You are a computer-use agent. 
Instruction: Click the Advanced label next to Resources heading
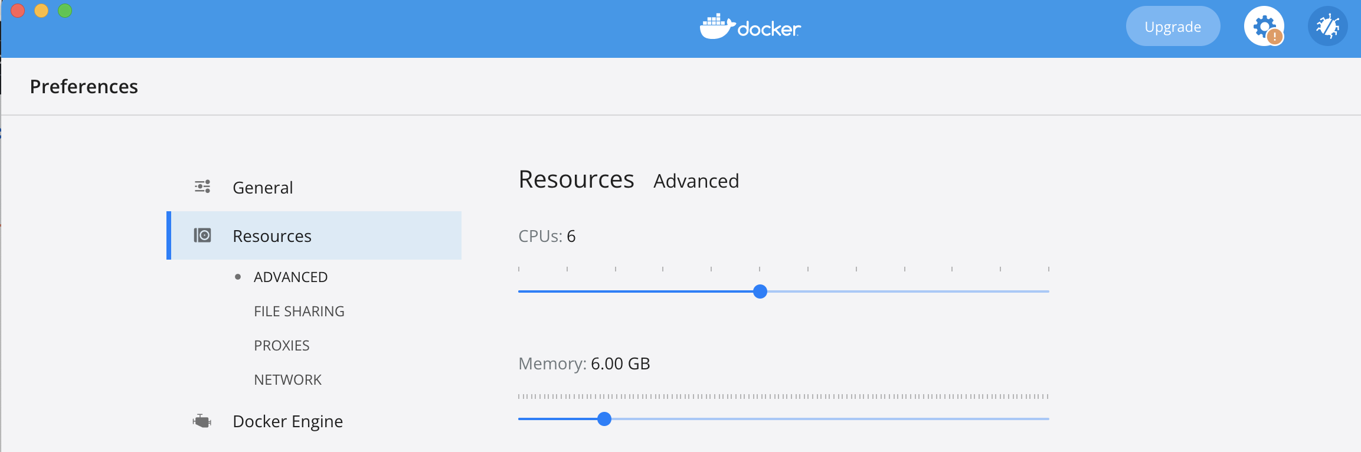click(x=696, y=181)
